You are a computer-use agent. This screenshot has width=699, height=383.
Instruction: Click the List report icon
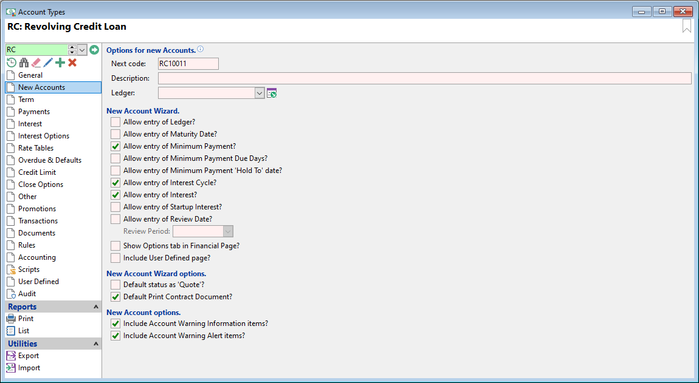(x=11, y=330)
